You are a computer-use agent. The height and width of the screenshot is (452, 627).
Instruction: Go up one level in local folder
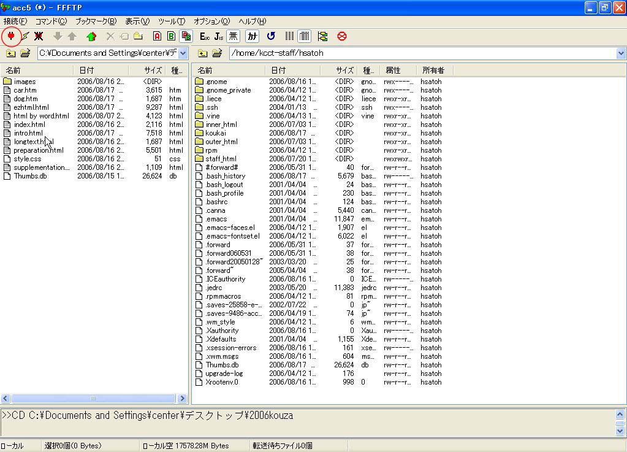(x=11, y=53)
